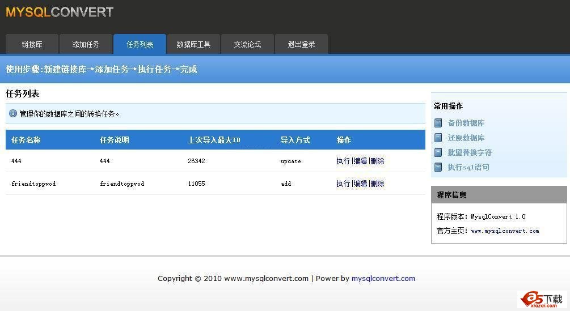570x311 pixels.
Task: Switch to the 添加任务 tab
Action: [86, 44]
